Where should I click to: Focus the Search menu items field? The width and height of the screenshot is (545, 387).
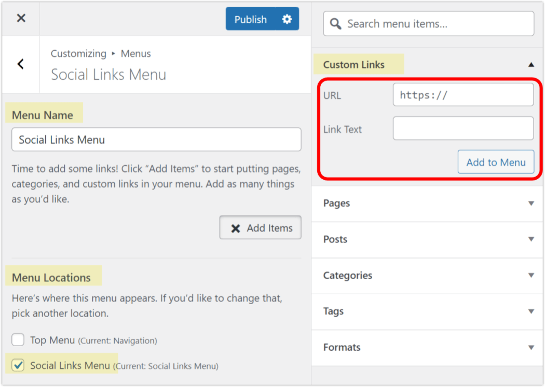429,24
